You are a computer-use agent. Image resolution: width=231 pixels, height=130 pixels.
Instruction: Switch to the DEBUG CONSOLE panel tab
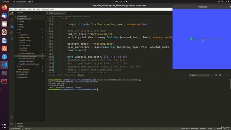[x=70, y=75]
